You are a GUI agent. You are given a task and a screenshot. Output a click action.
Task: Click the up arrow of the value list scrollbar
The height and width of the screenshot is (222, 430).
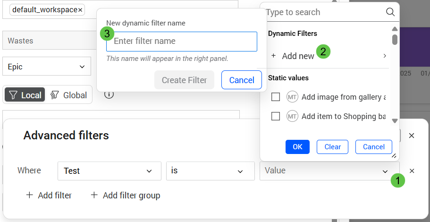coord(395,29)
